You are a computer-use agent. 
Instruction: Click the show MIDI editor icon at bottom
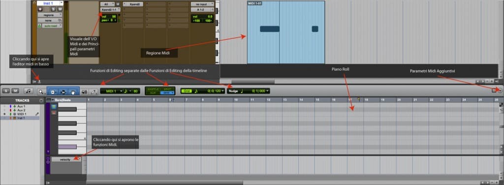point(39,81)
